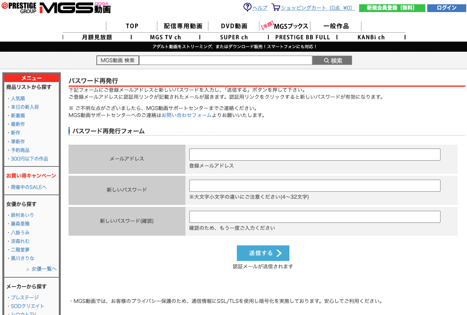Screen dimensions: 467x315
Task: Click the 新しいパスワード input field
Action: click(x=315, y=185)
